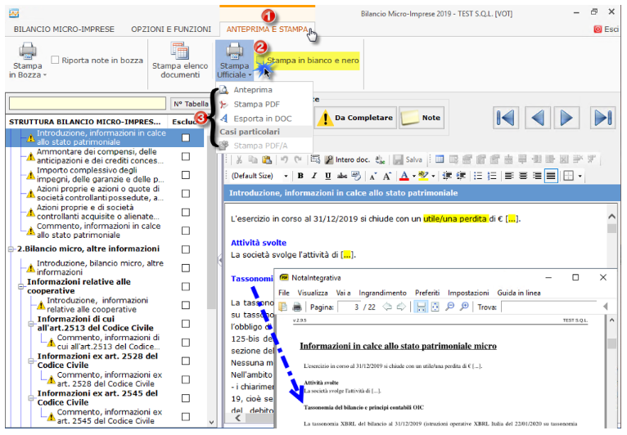Enable Riporta note in bozza checkbox
The width and height of the screenshot is (627, 435).
pos(56,60)
